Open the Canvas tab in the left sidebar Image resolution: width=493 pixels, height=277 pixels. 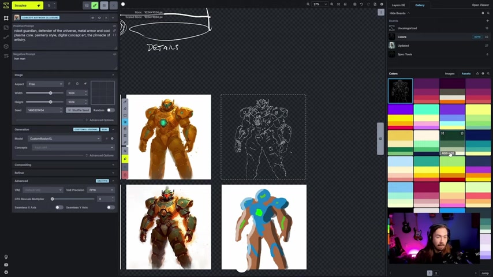click(6, 18)
